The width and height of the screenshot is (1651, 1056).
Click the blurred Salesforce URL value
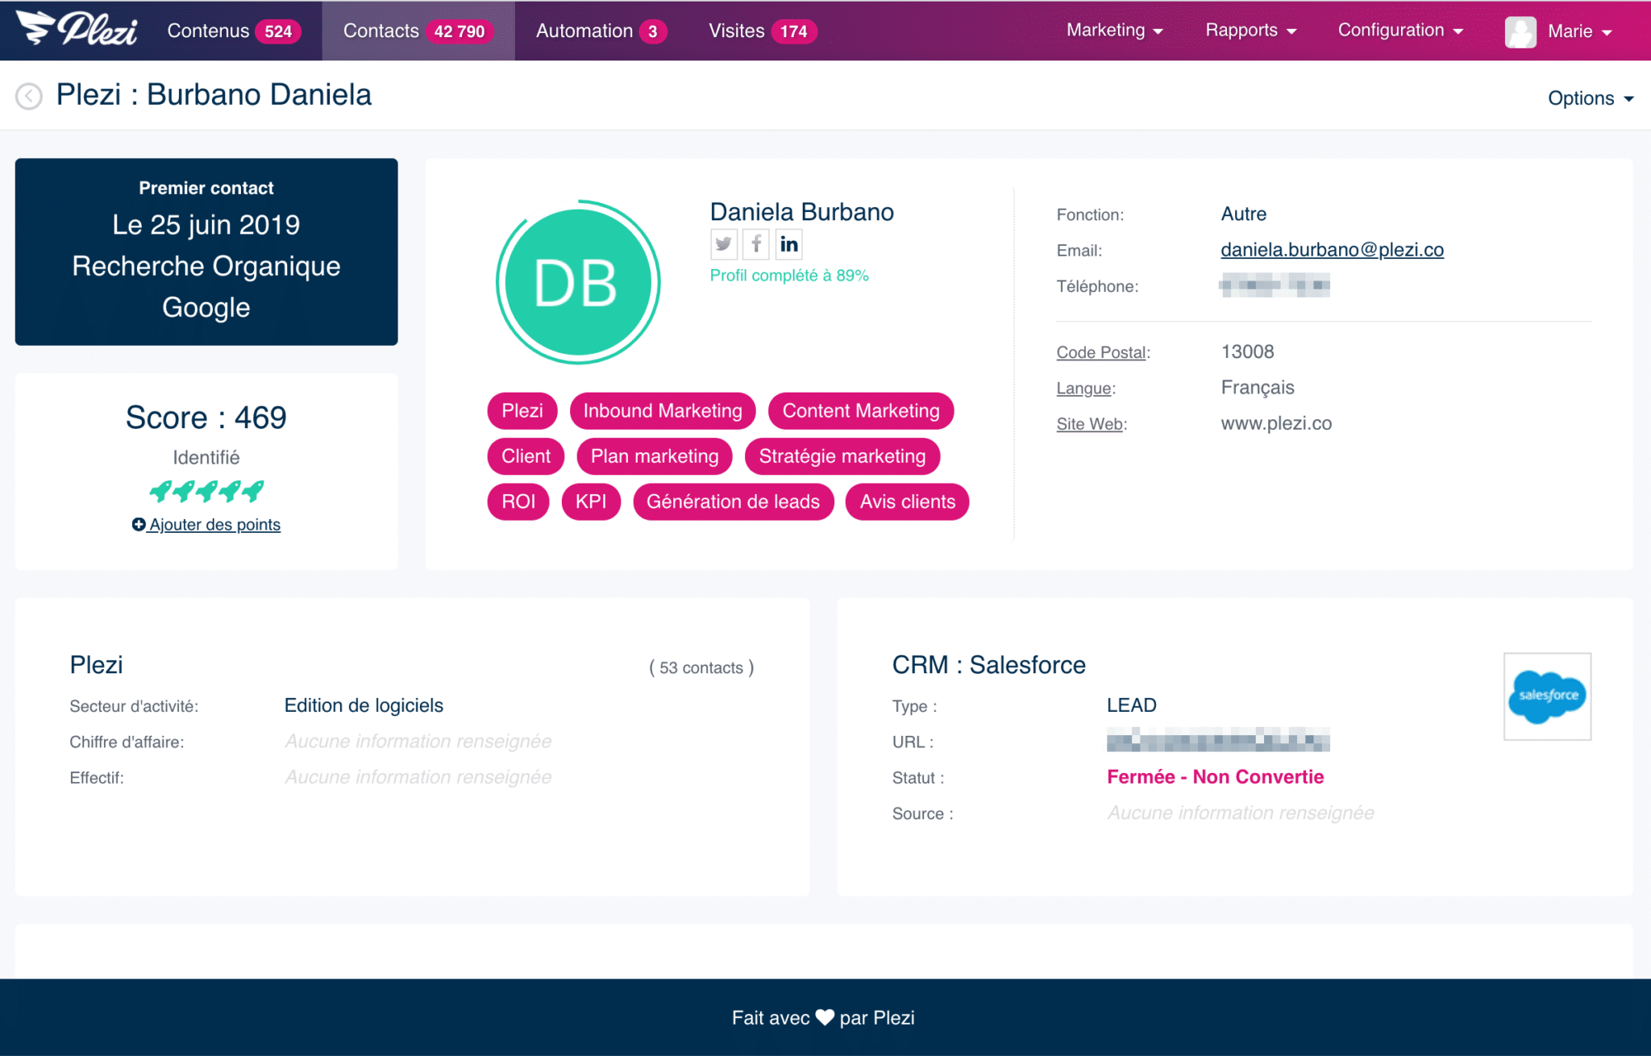[x=1218, y=739]
